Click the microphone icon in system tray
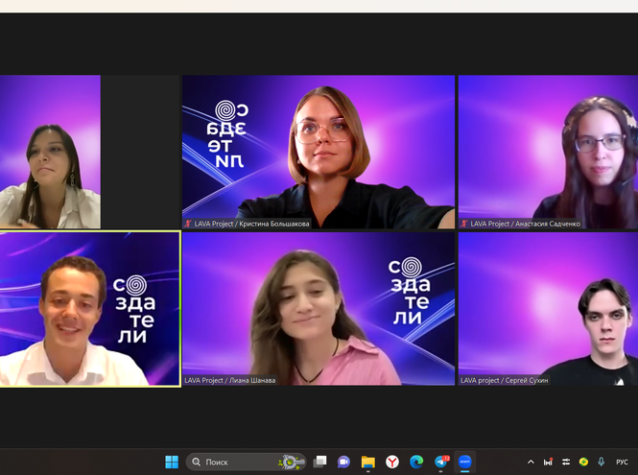The width and height of the screenshot is (638, 475). pyautogui.click(x=602, y=462)
